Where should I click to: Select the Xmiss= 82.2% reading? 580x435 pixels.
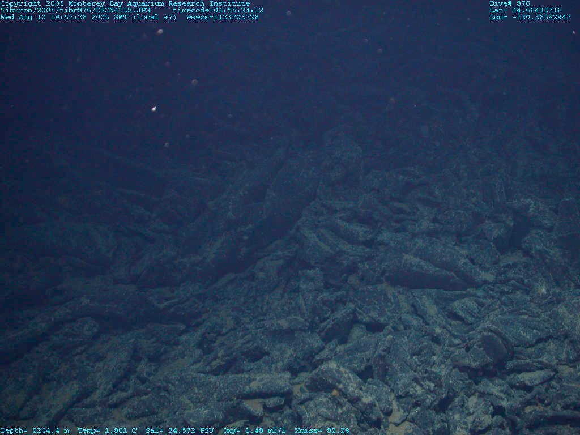pyautogui.click(x=322, y=430)
